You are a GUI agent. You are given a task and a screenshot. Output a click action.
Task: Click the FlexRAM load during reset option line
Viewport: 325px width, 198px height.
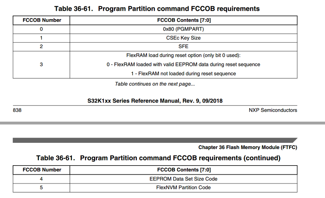183,56
